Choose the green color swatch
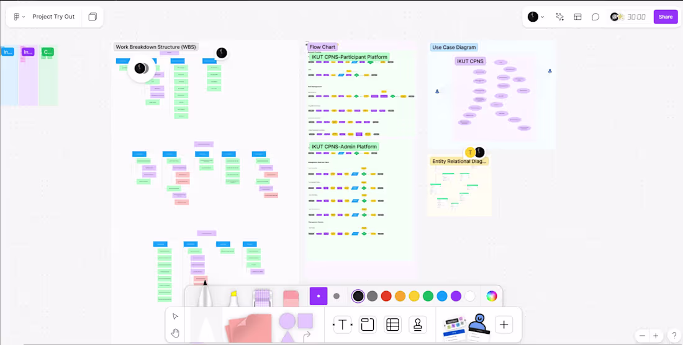Image resolution: width=683 pixels, height=345 pixels. tap(428, 296)
